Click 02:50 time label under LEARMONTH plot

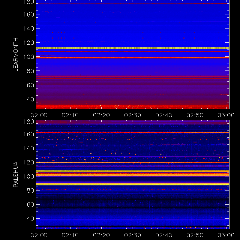pos(195,115)
